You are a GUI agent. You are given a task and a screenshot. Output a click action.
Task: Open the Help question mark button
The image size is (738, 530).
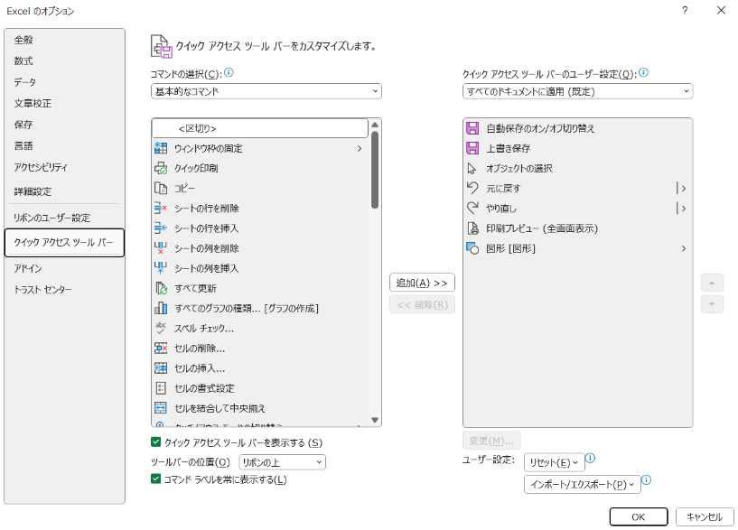coord(685,11)
